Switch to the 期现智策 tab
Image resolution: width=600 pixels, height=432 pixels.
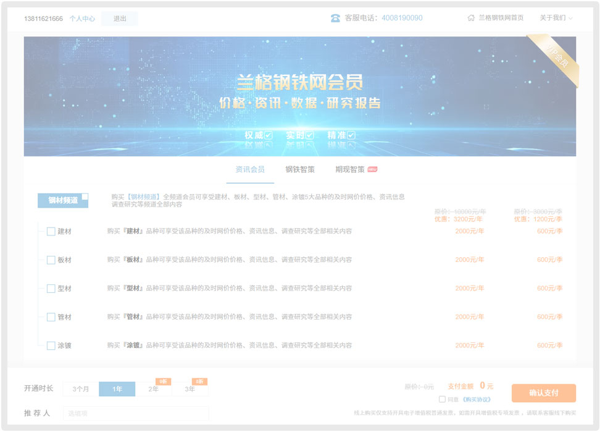tap(350, 169)
